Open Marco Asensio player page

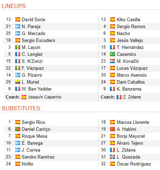132,75
